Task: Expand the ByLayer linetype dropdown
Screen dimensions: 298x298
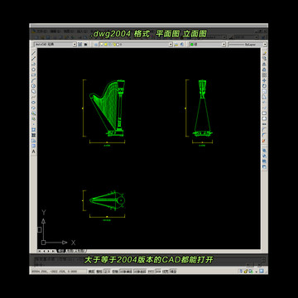Action: (248, 44)
